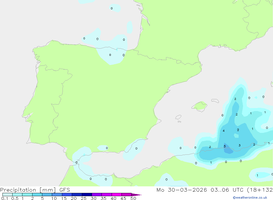
Task: Click the 45–50 mm legend color swatch
Action: pyautogui.click(x=127, y=195)
